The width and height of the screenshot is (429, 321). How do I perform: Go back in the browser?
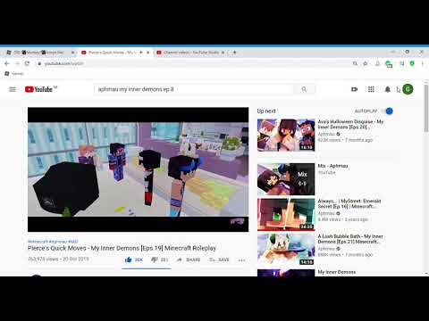tap(7, 63)
